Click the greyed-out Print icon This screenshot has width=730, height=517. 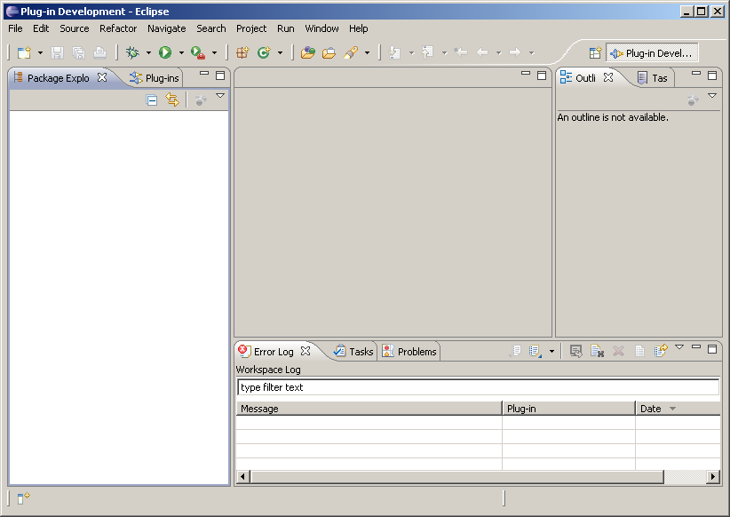click(99, 52)
